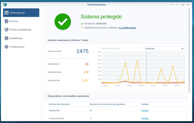Image resolution: width=194 pixels, height=123 pixels.
Task: Select the Gonoca-NAS01 device name
Action: [x=56, y=118]
